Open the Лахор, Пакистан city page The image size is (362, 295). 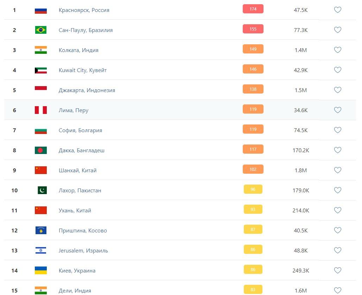pos(80,191)
